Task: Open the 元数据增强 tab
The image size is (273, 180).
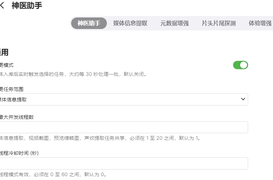Action: [x=174, y=23]
